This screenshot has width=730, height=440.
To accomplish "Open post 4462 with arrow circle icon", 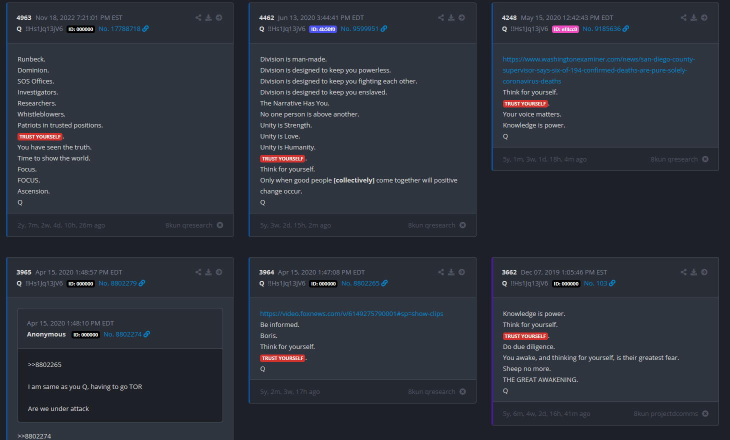I will 461,17.
